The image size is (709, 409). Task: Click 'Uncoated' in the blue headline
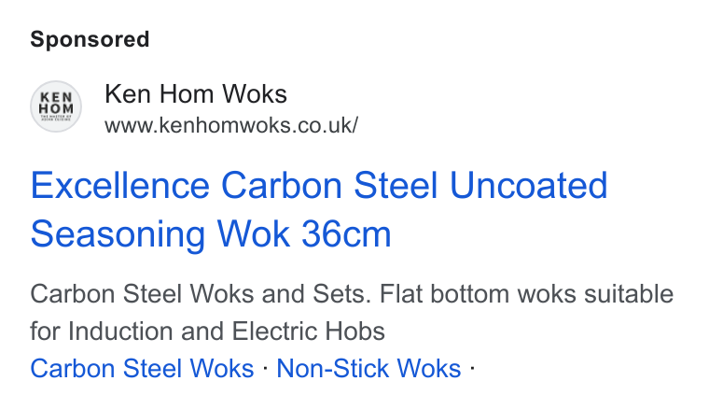(x=529, y=186)
